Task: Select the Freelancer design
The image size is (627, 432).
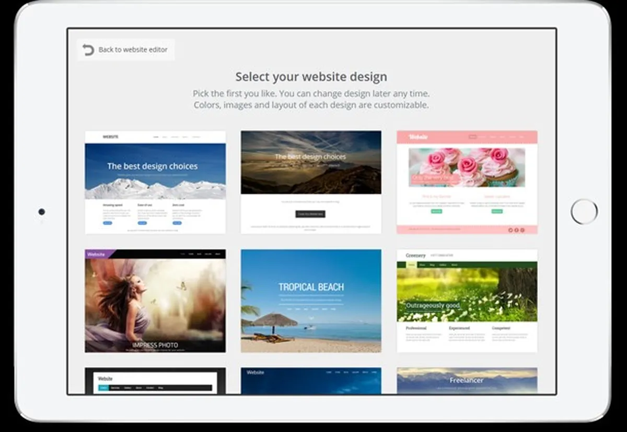Action: pyautogui.click(x=467, y=381)
